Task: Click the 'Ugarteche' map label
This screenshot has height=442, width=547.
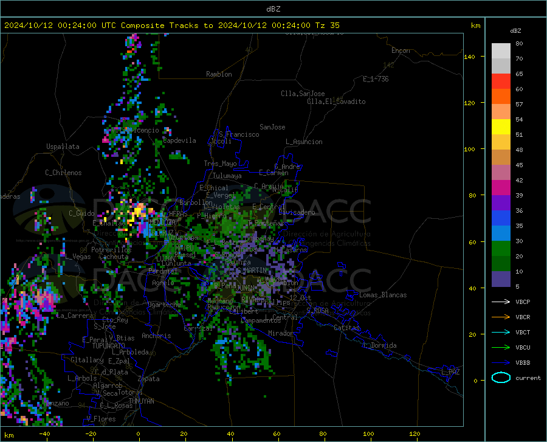Action: [164, 305]
